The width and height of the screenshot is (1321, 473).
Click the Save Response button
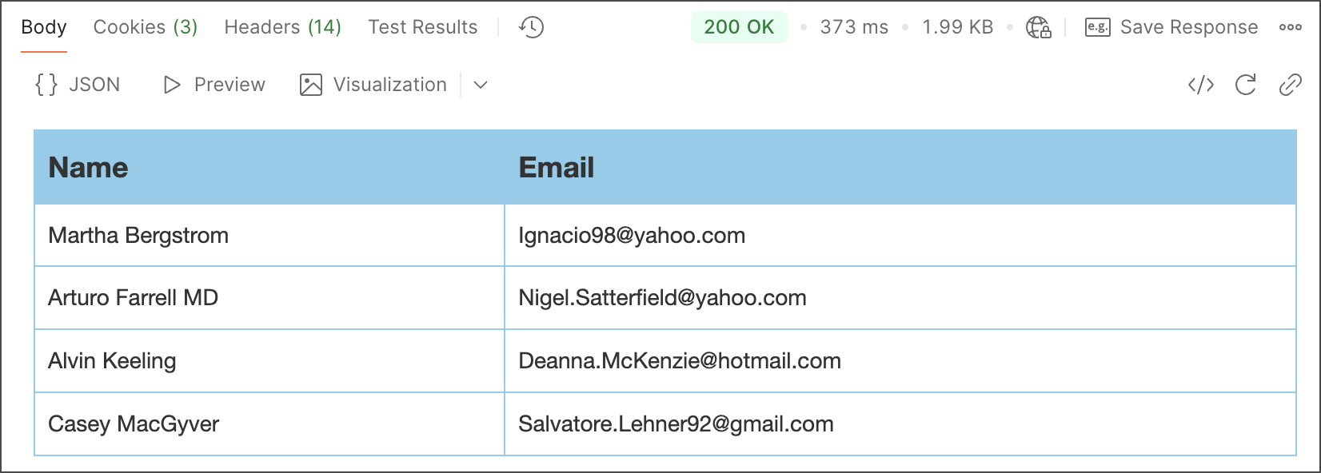[1188, 27]
